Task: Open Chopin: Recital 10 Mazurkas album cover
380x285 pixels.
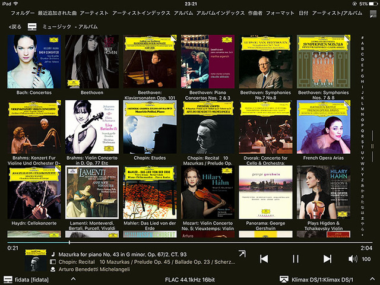Action: [x=208, y=127]
